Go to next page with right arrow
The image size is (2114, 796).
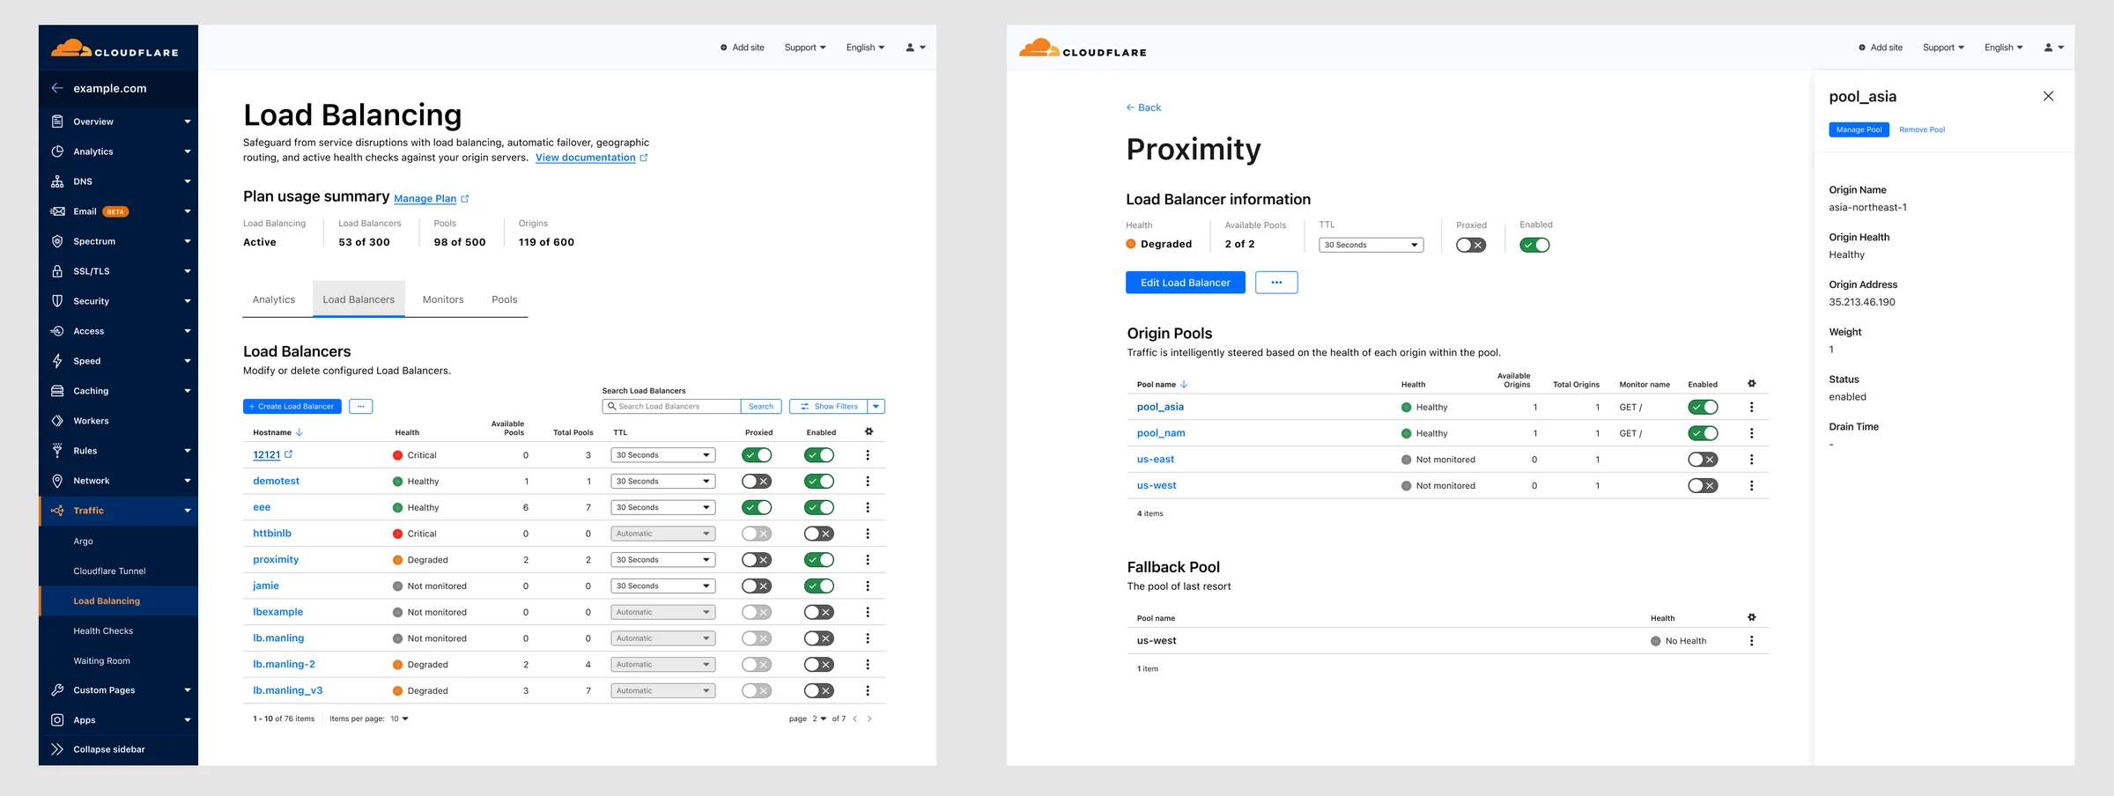[869, 719]
